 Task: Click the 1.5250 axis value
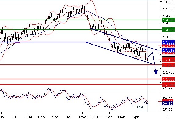pos(169,2)
